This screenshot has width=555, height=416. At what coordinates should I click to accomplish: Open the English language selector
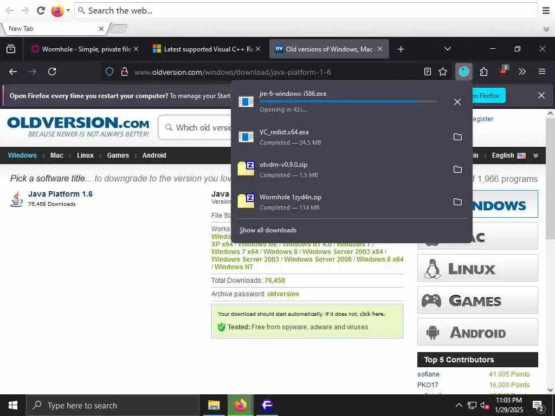pyautogui.click(x=508, y=155)
